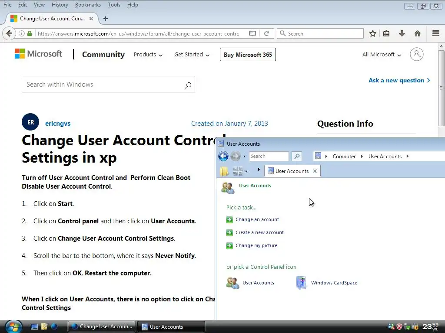
Task: Click the Community link
Action: [103, 54]
